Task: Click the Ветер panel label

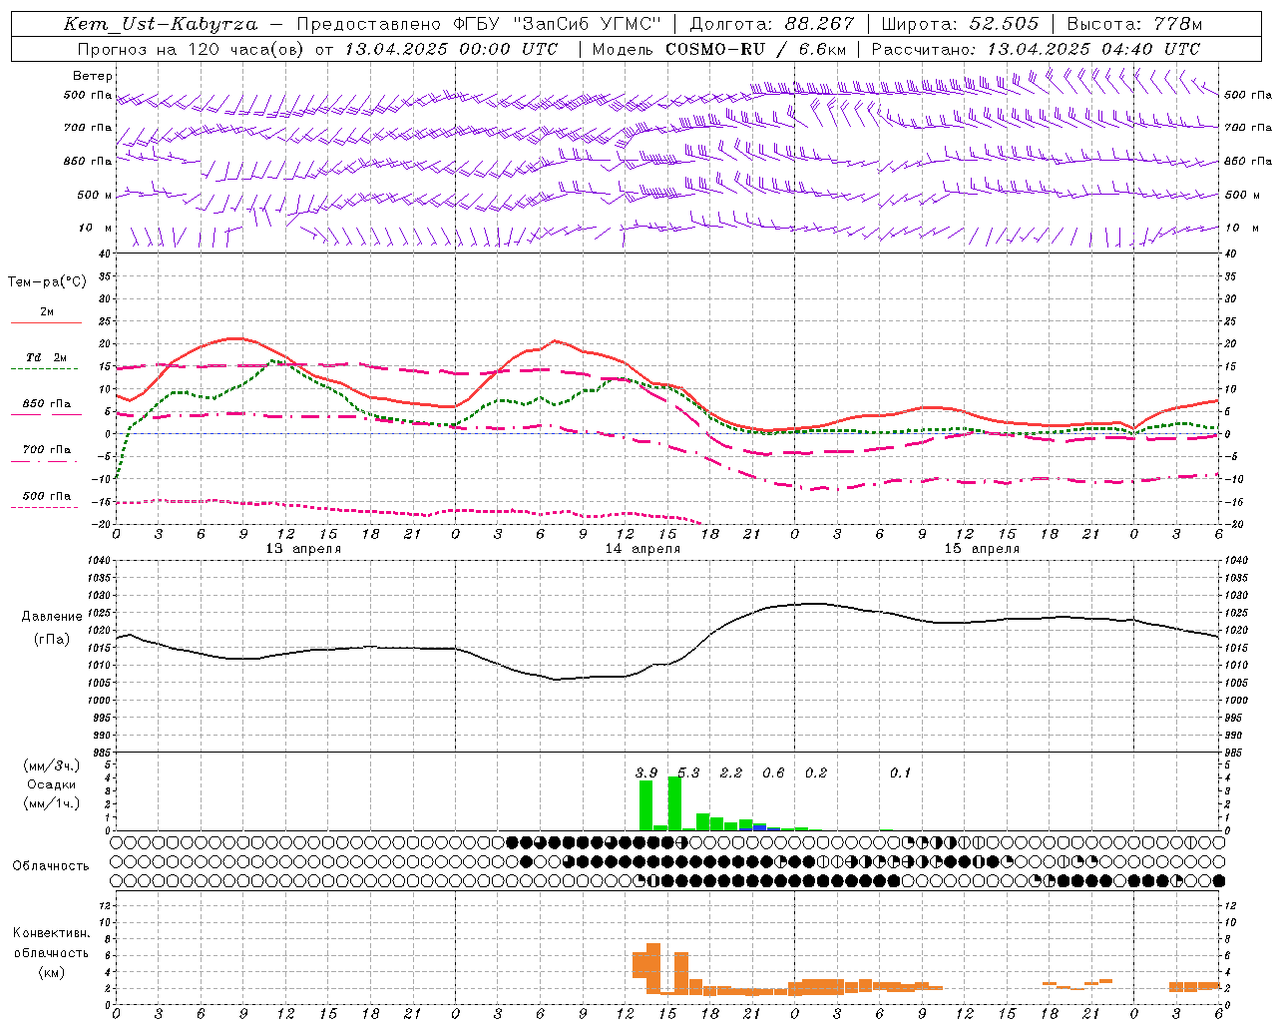Action: click(93, 76)
